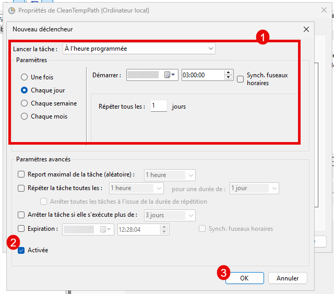
Task: Open the Démarrer date calendar picker
Action: tap(170, 75)
